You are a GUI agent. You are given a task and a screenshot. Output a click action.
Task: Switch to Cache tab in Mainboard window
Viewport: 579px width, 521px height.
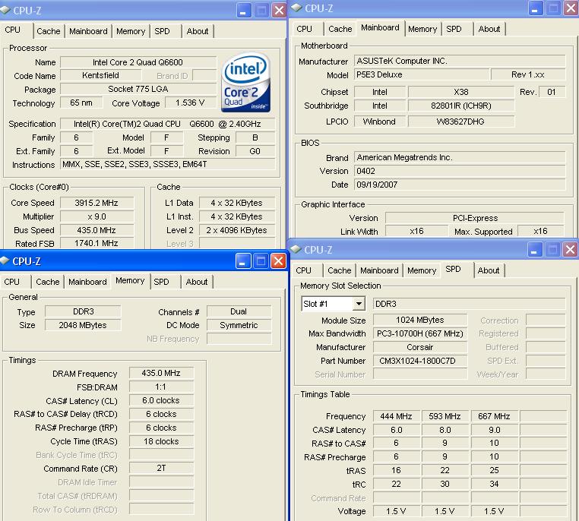(340, 29)
